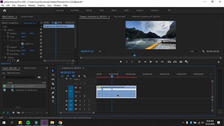This screenshot has height=126, width=224.
Task: Toggle V1 track output eye
Action: (x=80, y=88)
